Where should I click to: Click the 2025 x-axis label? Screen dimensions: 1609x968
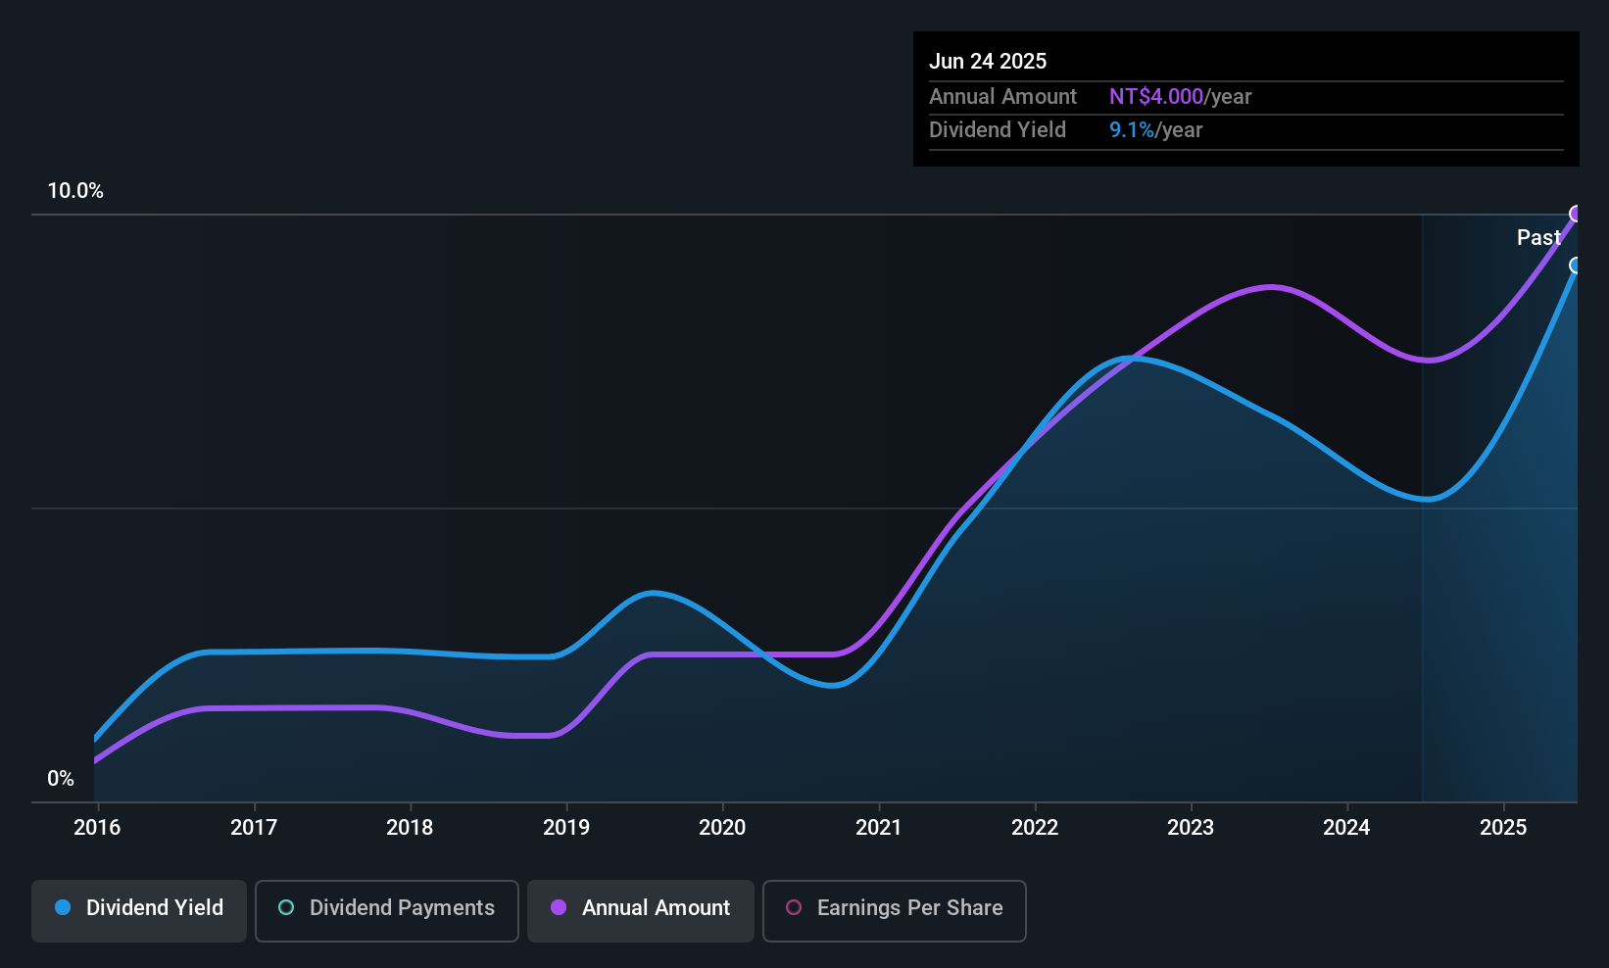coord(1503,827)
